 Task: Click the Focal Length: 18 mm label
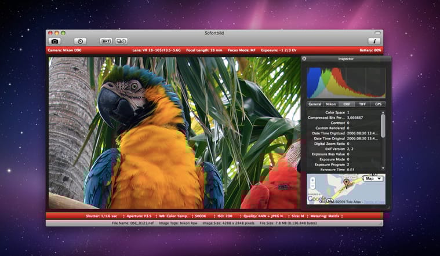tap(204, 50)
